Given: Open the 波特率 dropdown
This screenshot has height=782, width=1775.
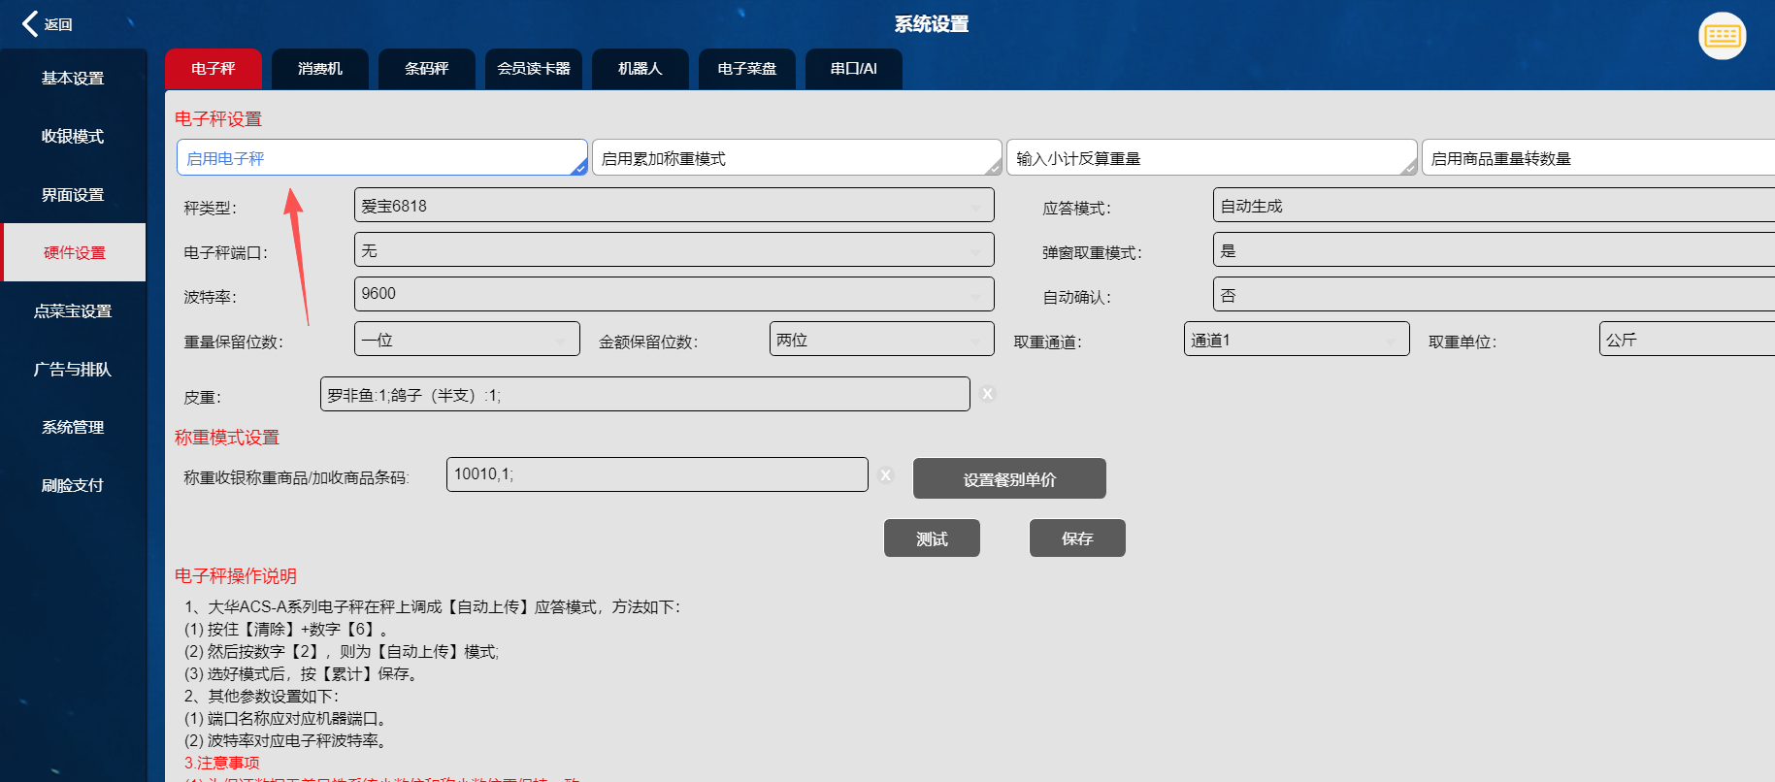Looking at the screenshot, I should (674, 294).
